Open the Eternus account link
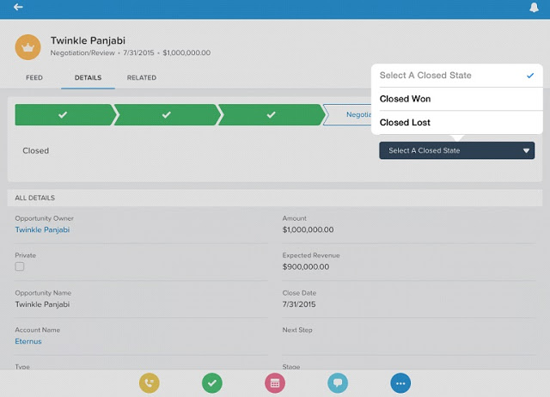The width and height of the screenshot is (550, 397). tap(28, 342)
